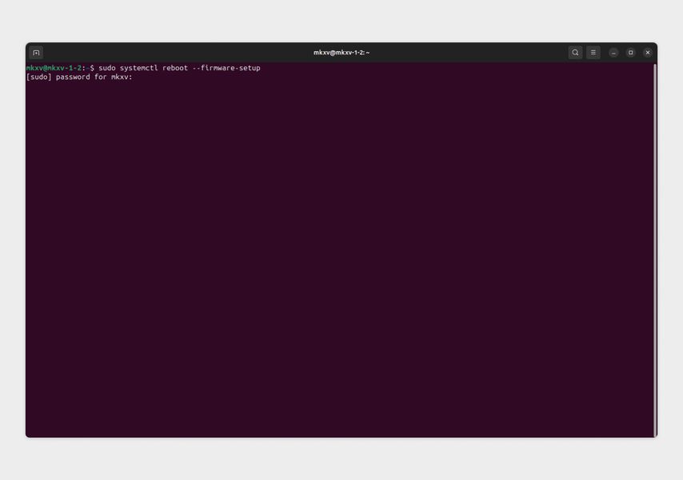Image resolution: width=683 pixels, height=480 pixels.
Task: Close the terminal window
Action: 648,53
